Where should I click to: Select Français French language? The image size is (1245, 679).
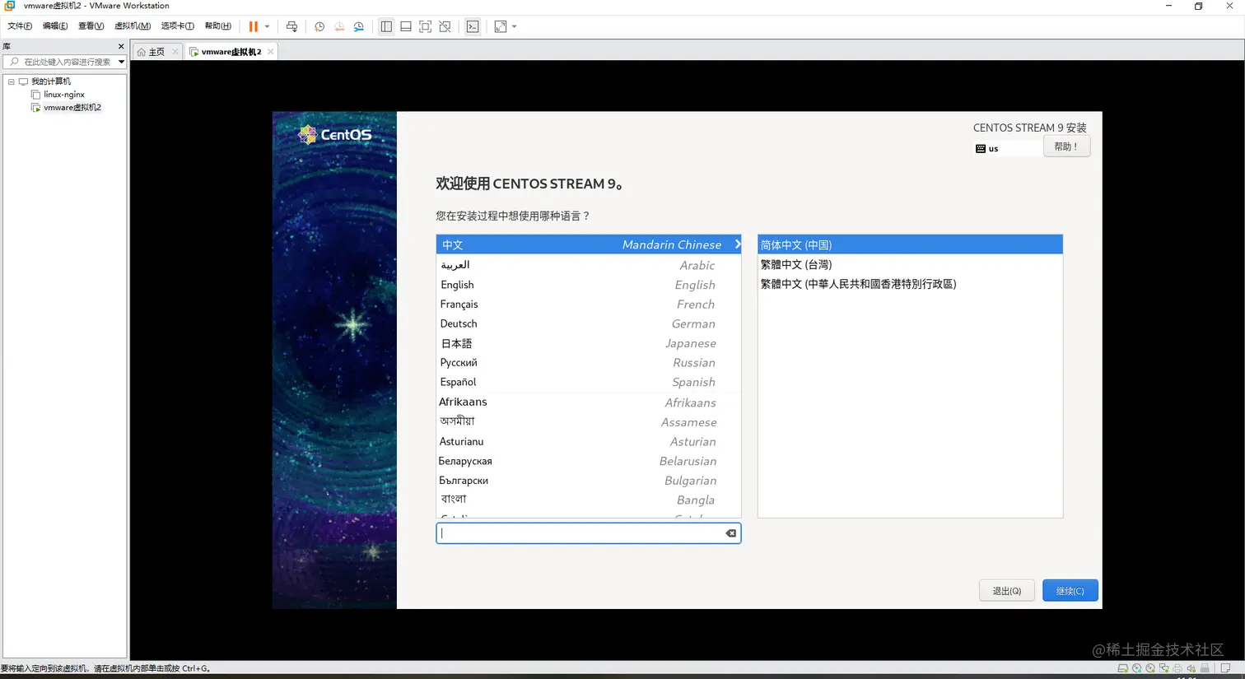coord(588,305)
